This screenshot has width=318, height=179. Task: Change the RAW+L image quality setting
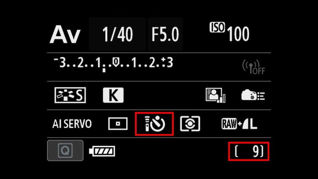239,123
